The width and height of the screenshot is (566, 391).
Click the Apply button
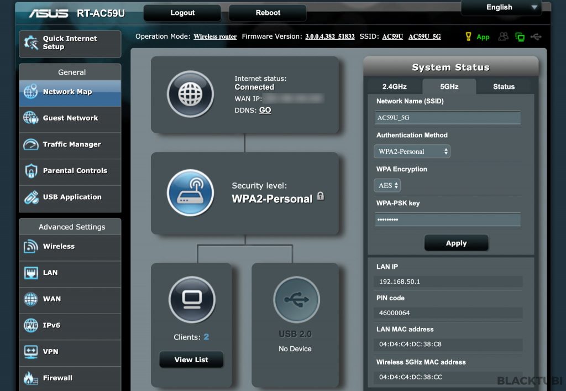(x=456, y=243)
